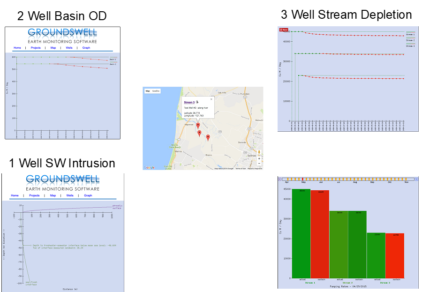Click the Street View pegman icon
The image size is (422, 292).
click(x=259, y=152)
